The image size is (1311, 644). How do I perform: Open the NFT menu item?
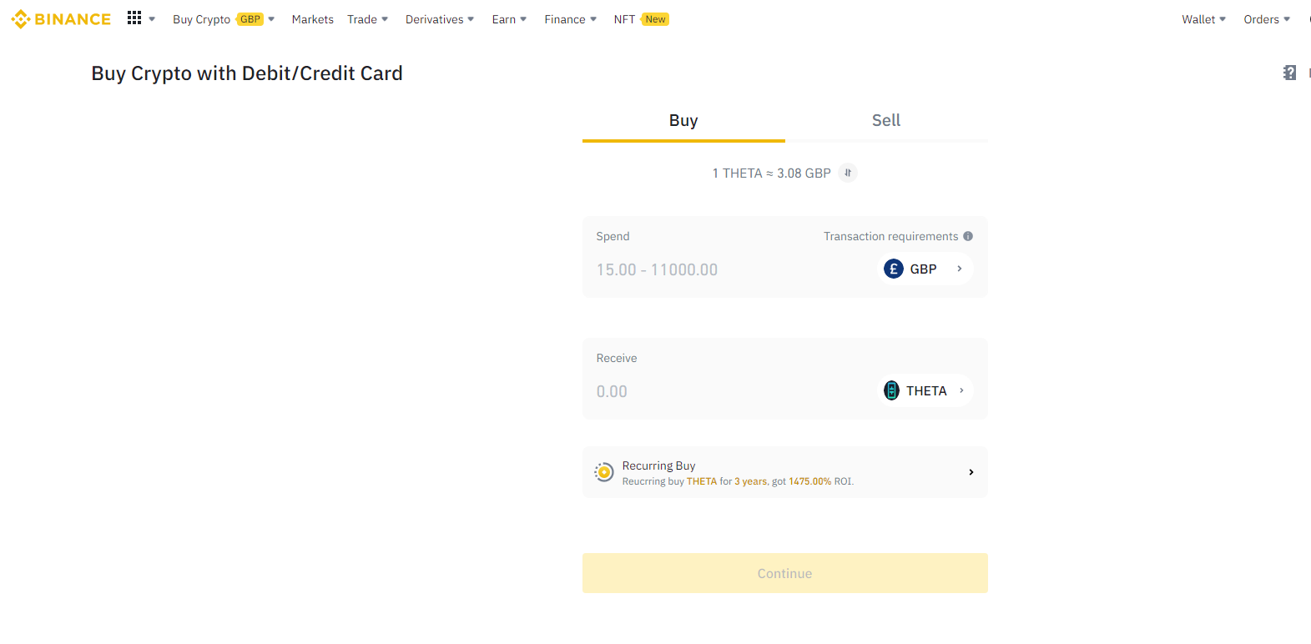tap(625, 19)
